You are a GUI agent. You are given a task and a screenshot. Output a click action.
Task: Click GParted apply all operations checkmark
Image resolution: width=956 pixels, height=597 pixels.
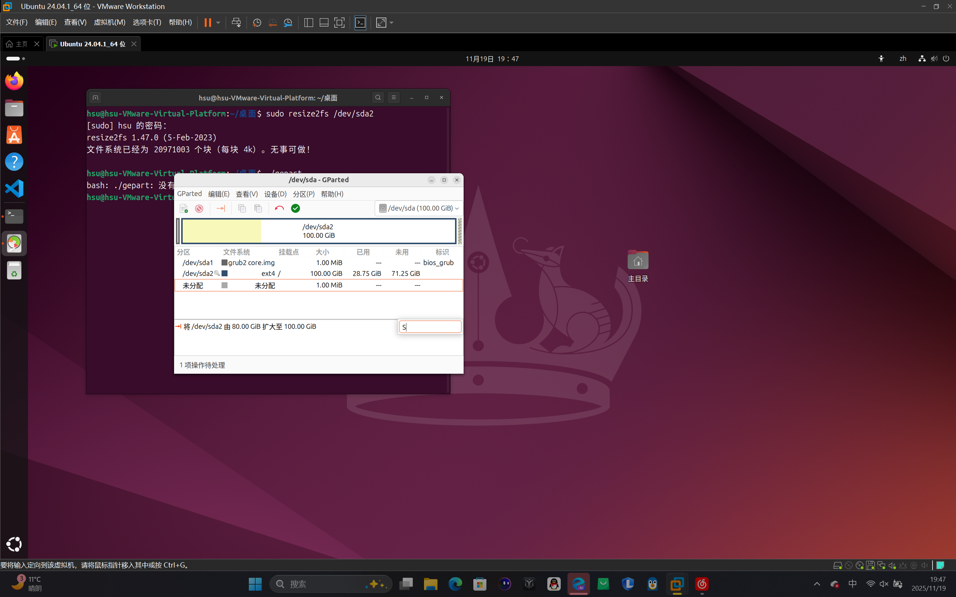(x=295, y=208)
